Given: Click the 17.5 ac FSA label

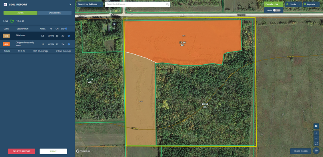Looking at the screenshot, I should pyautogui.click(x=20, y=21).
